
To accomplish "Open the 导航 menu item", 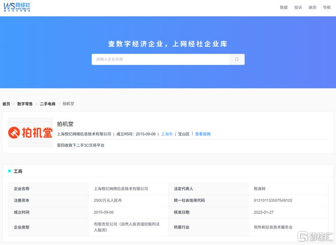I will (x=327, y=8).
